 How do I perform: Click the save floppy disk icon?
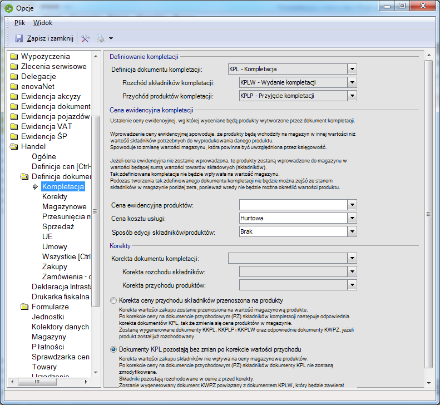tap(19, 38)
